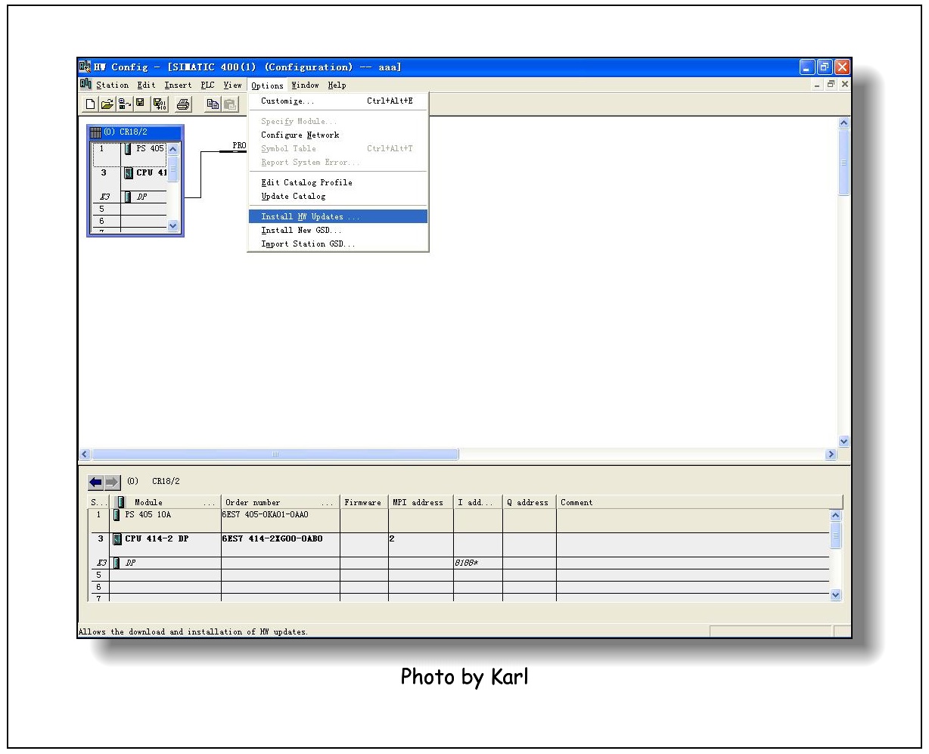Close the open Options menu by clicking its title
This screenshot has height=754, width=929.
point(267,85)
